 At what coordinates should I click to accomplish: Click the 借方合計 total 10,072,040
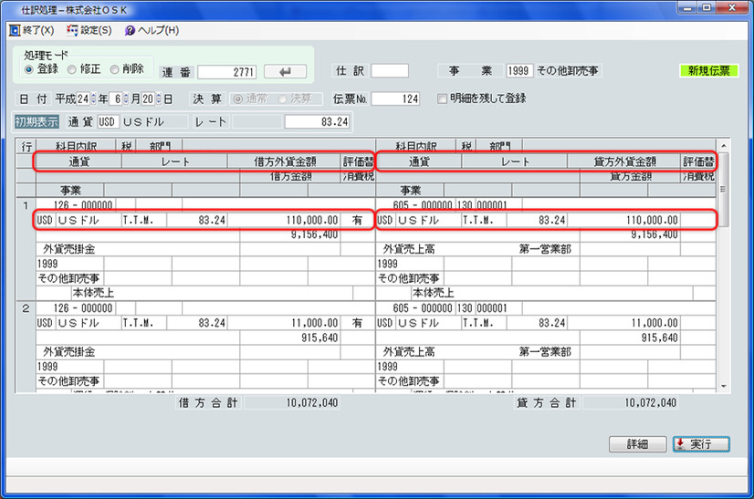click(x=292, y=403)
